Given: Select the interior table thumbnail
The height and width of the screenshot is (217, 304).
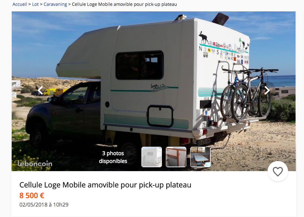Looking at the screenshot, I should coord(200,157).
